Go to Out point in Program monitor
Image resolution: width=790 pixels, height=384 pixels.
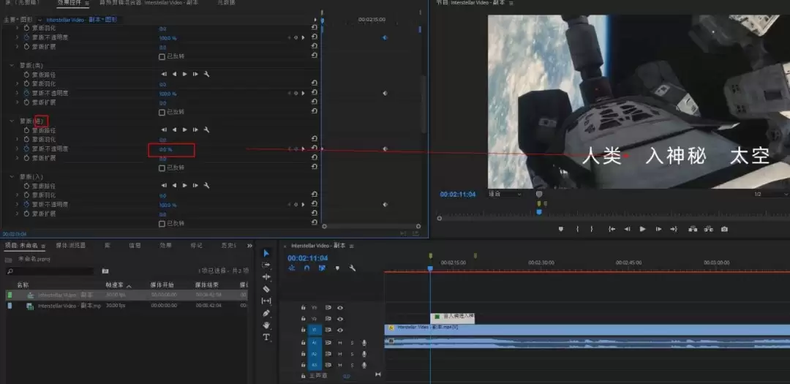tap(674, 229)
